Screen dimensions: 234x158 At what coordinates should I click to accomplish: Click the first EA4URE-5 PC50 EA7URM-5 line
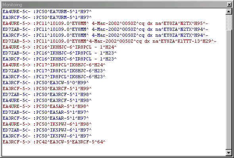pos(47,11)
